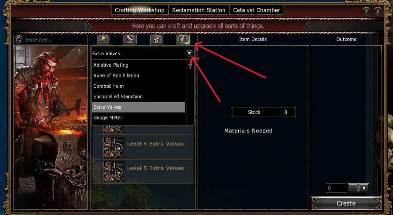Select the raised fist category filter icon
Image resolution: width=393 pixels, height=215 pixels.
pos(156,40)
